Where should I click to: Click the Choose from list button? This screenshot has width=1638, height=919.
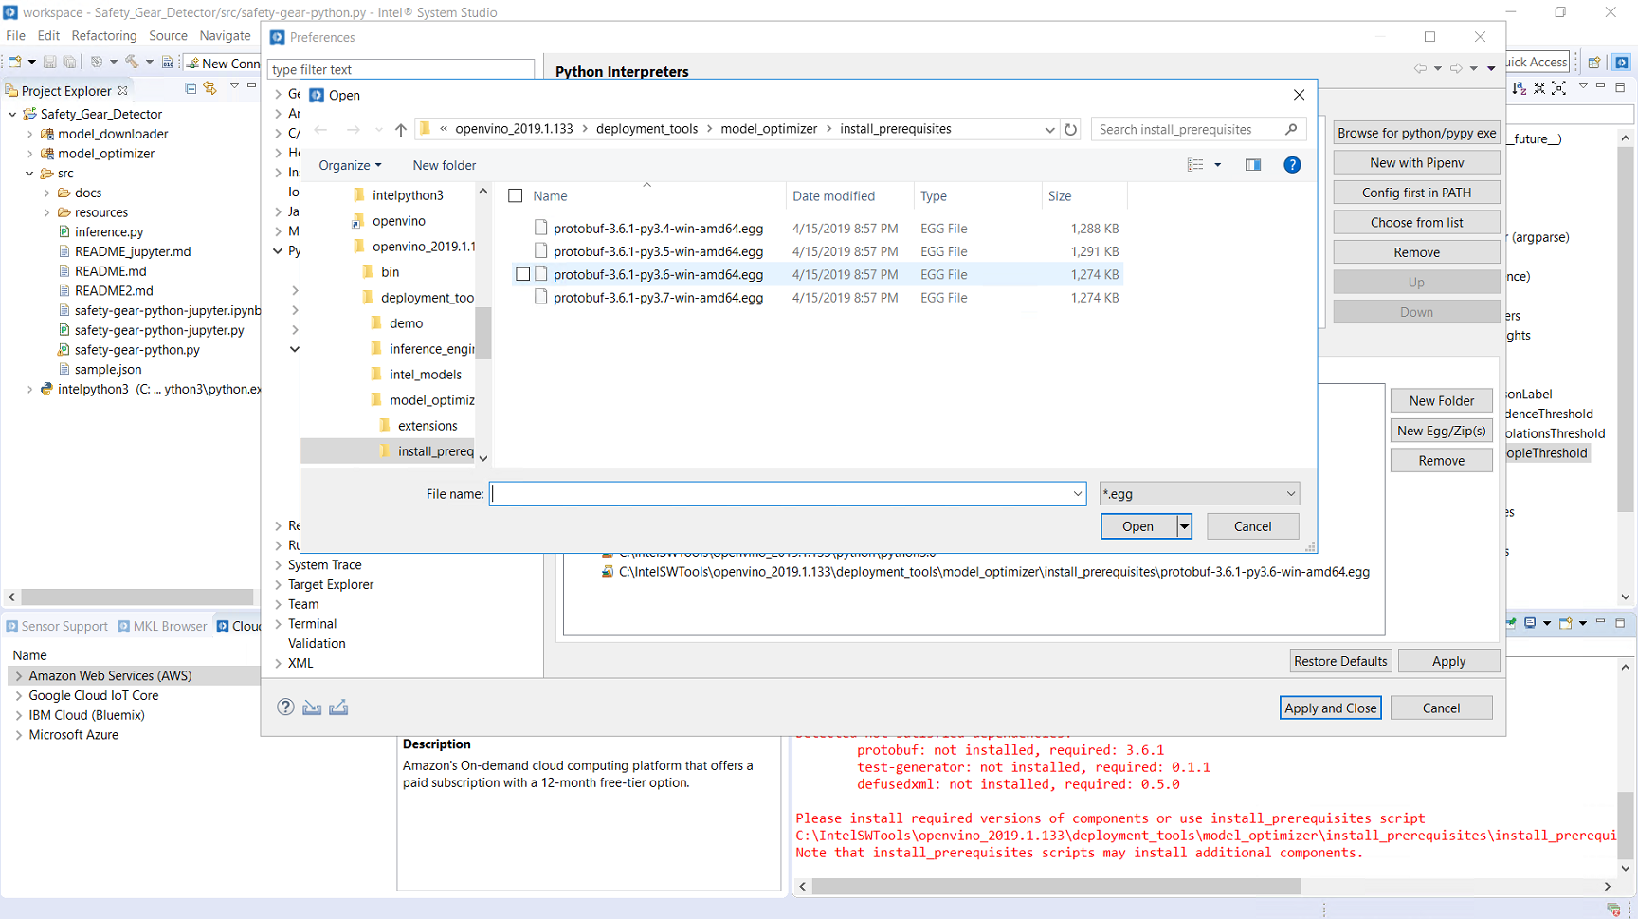click(x=1416, y=222)
